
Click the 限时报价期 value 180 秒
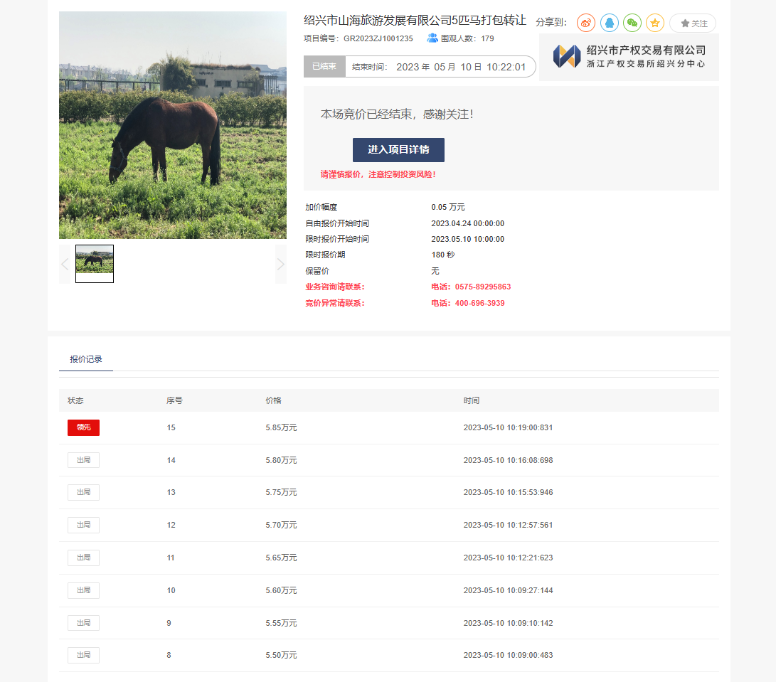point(443,255)
